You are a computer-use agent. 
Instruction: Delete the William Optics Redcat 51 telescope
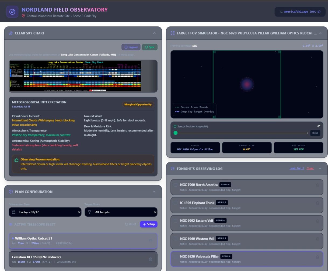point(151,241)
